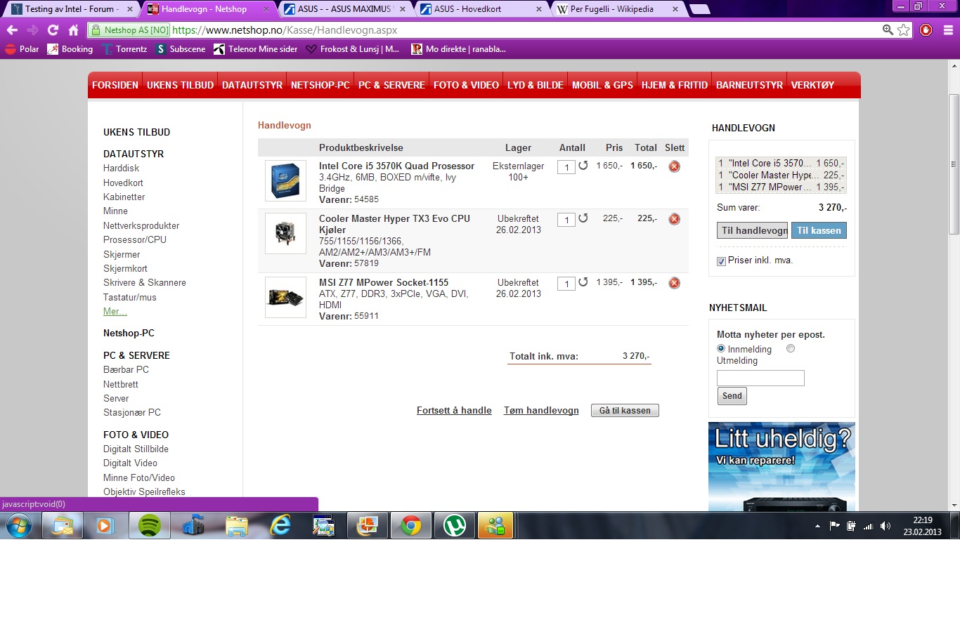Open the Telenor Mine sider bookmark
This screenshot has width=960, height=620.
click(x=255, y=49)
